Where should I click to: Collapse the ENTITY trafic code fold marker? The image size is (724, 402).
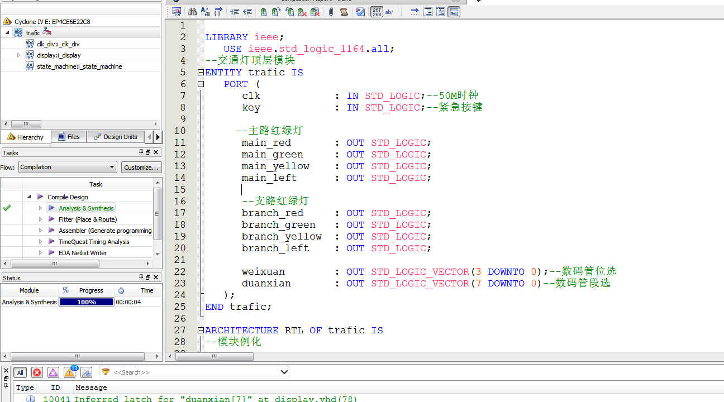(201, 73)
